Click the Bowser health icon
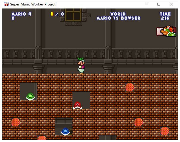This screenshot has height=142, width=180. coord(167,31)
